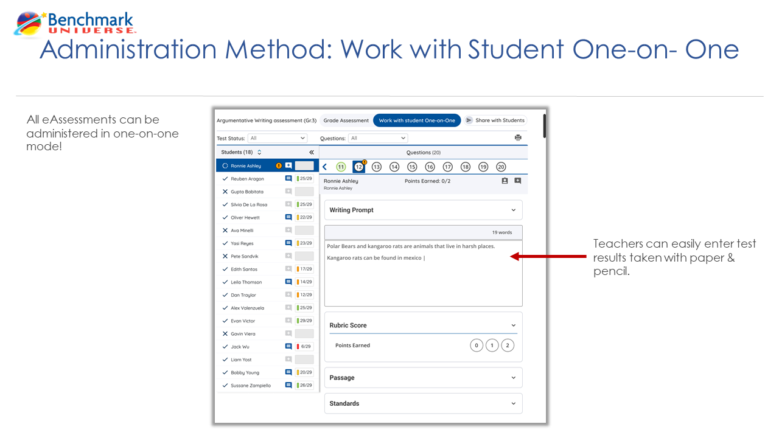Click add comment icon for Gupta Babitata
The image size is (779, 438).
[288, 192]
